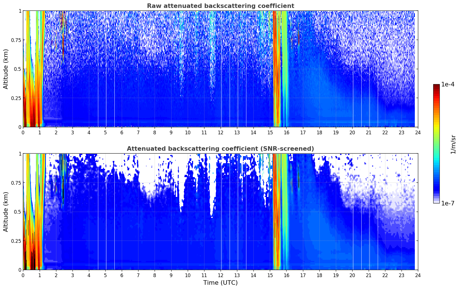
Task: Select the 'Time (UTC)' axis label
Action: [220, 282]
